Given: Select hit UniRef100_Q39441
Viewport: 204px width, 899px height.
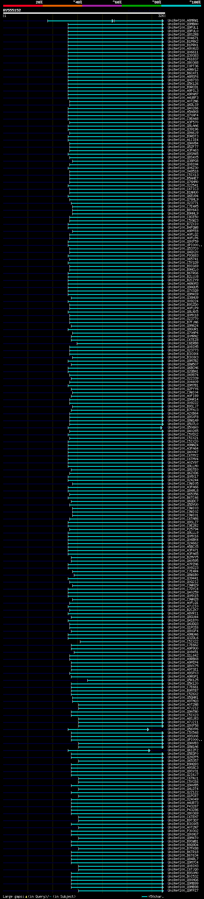Looking at the screenshot, I should pyautogui.click(x=183, y=578).
